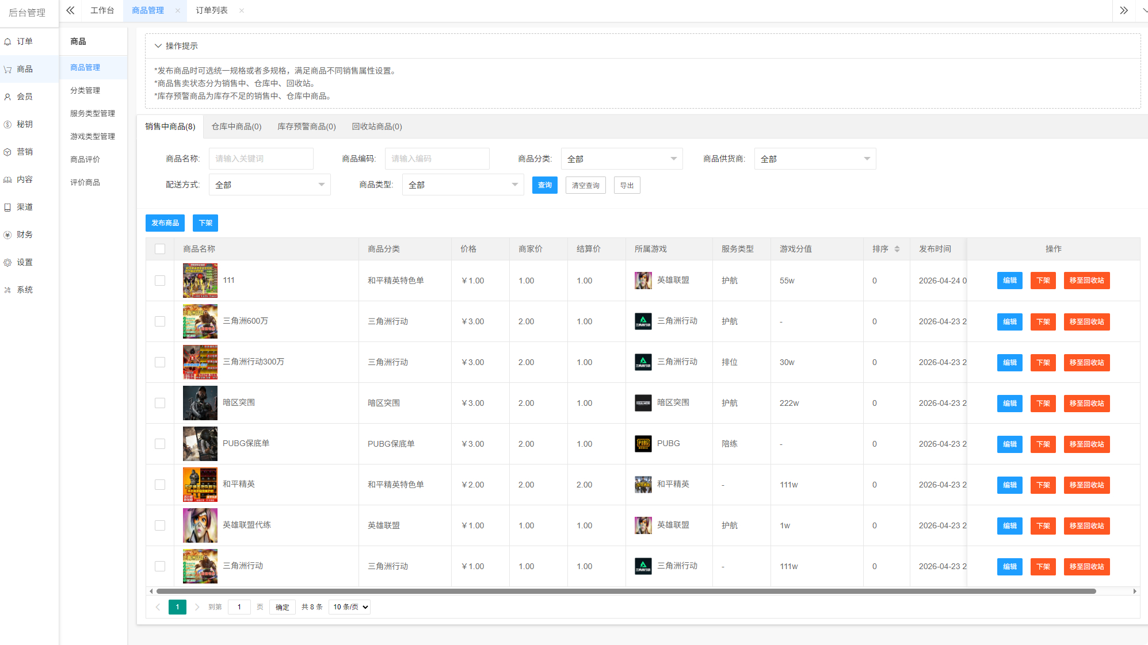
Task: Check the row checkbox for 英雄联盟代练
Action: [160, 525]
